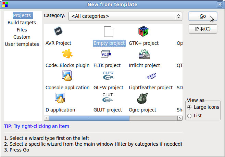
Task: Choose the Lightfeather project feather icon
Action: click(x=151, y=76)
